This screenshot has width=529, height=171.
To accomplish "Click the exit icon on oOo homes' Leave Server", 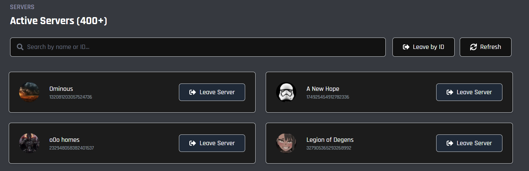I will pyautogui.click(x=193, y=143).
